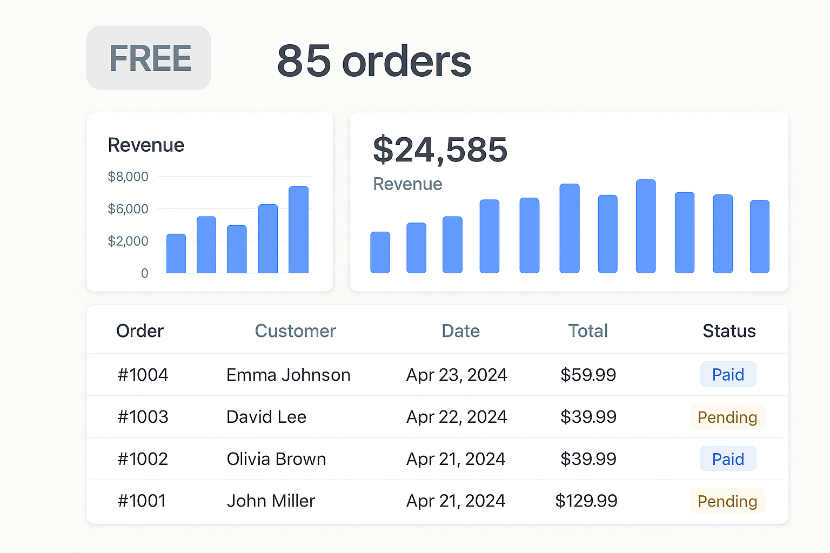Click the FREE plan badge
Viewport: 830px width, 553px height.
[149, 58]
